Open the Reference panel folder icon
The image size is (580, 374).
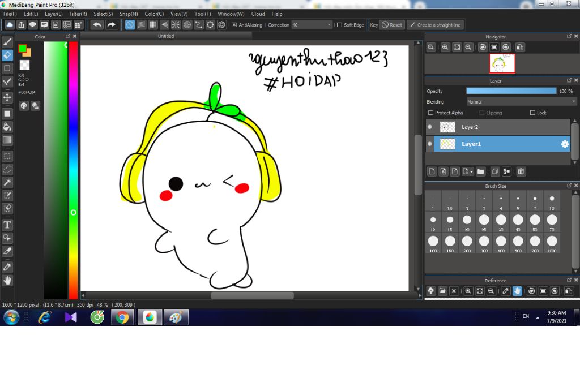coord(442,291)
